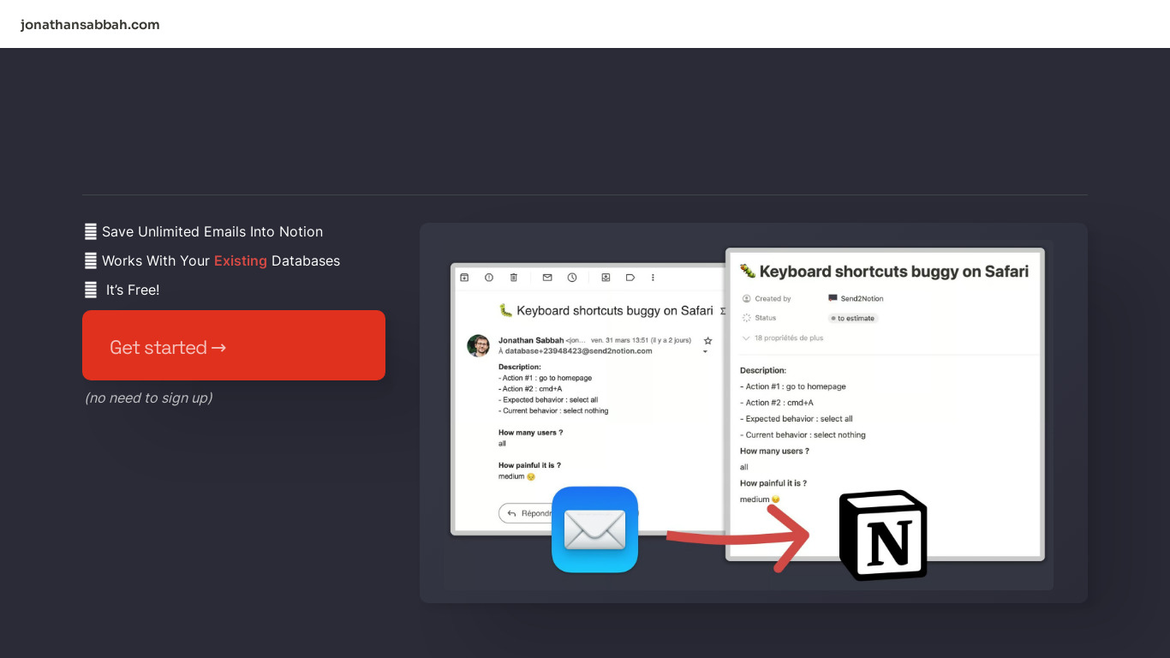Click '- Current behavior : select nothing' in Notion page
Screen dimensions: 1170x658
(803, 435)
